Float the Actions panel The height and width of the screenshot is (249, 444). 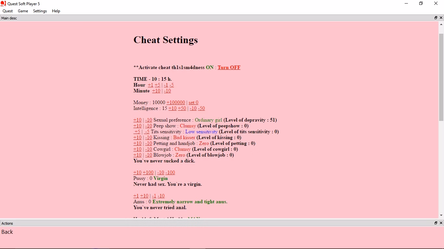[x=436, y=223]
